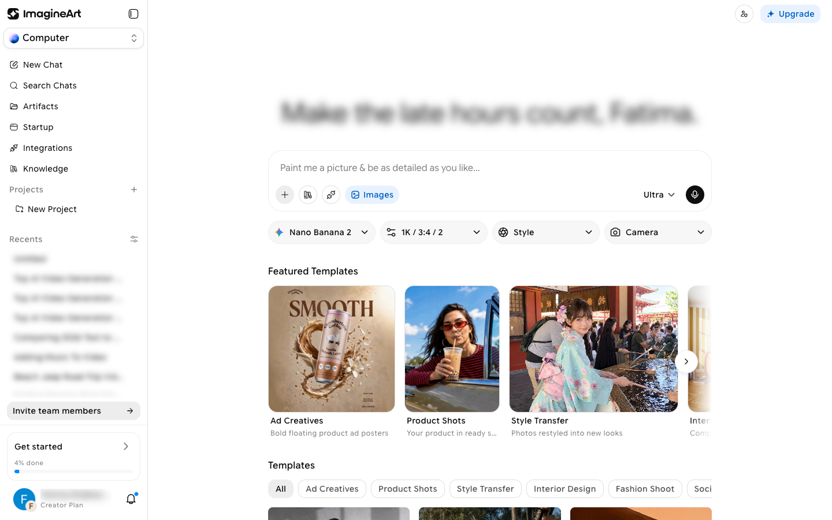Screen dimensions: 832x520
Task: Go to Integrations in sidebar
Action: point(73,148)
